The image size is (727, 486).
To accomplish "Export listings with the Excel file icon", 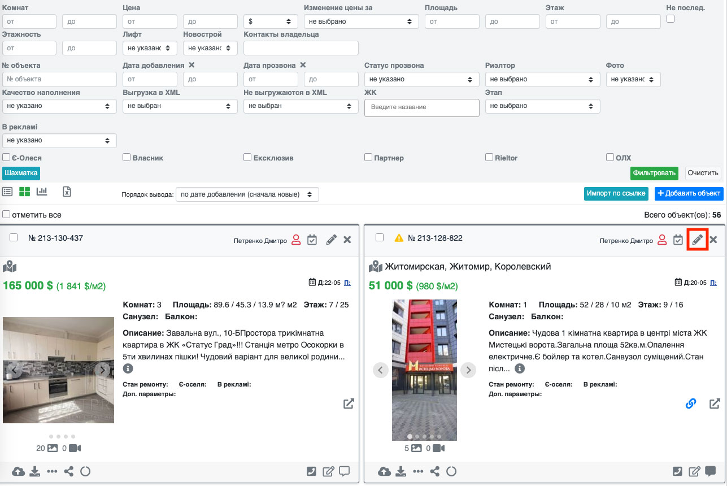I will (x=67, y=192).
